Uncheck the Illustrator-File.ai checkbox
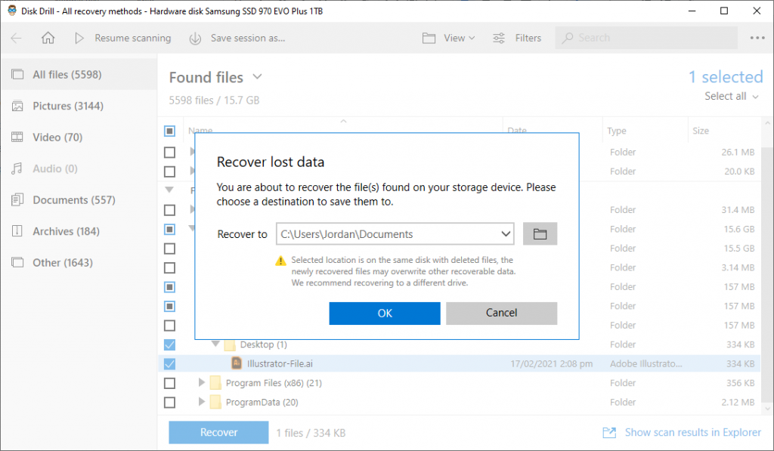Viewport: 774px width, 451px height. pyautogui.click(x=169, y=363)
